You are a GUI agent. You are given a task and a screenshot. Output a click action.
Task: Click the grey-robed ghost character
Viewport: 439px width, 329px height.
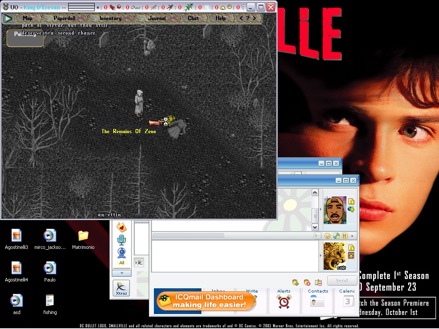139,103
